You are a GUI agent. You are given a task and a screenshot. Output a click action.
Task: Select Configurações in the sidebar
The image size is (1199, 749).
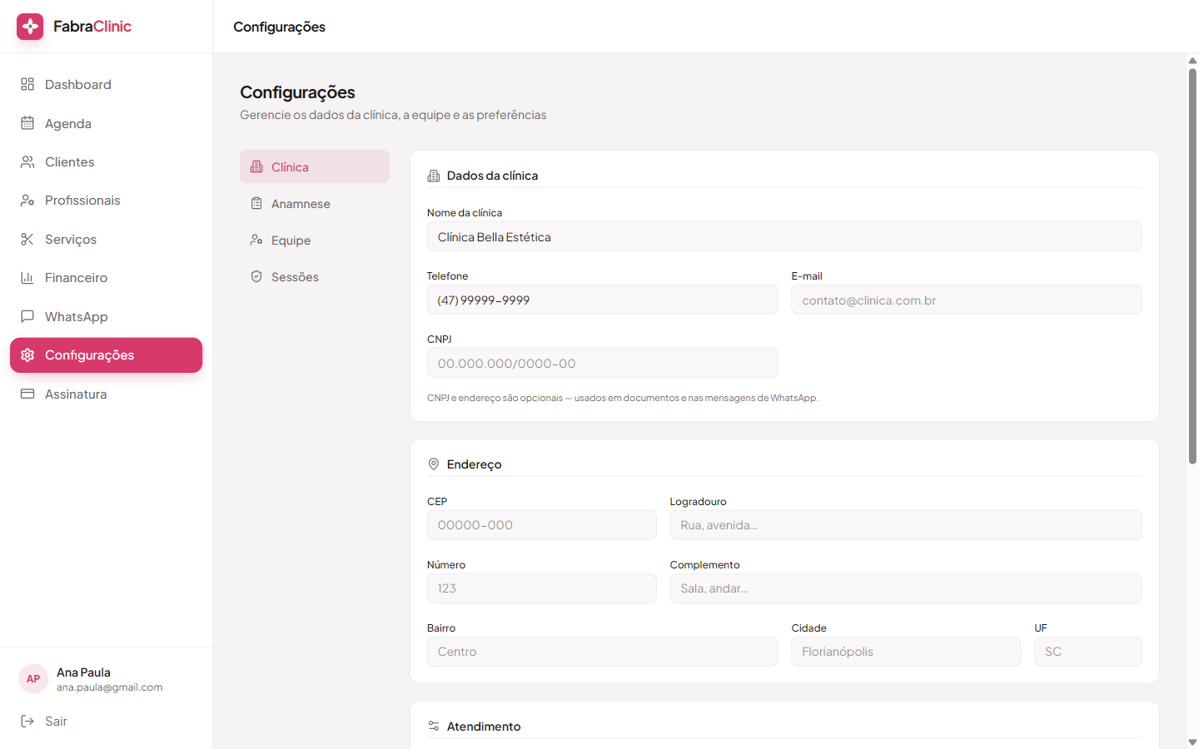click(x=106, y=355)
